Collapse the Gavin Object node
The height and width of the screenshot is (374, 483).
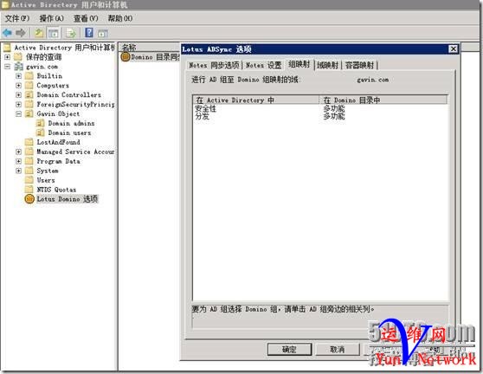tap(18, 113)
